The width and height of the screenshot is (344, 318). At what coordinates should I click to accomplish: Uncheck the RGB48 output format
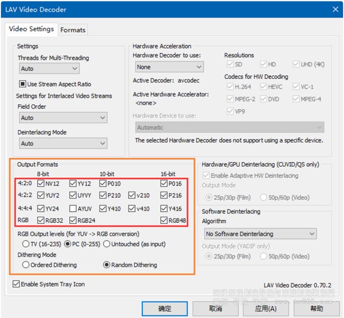tap(164, 221)
